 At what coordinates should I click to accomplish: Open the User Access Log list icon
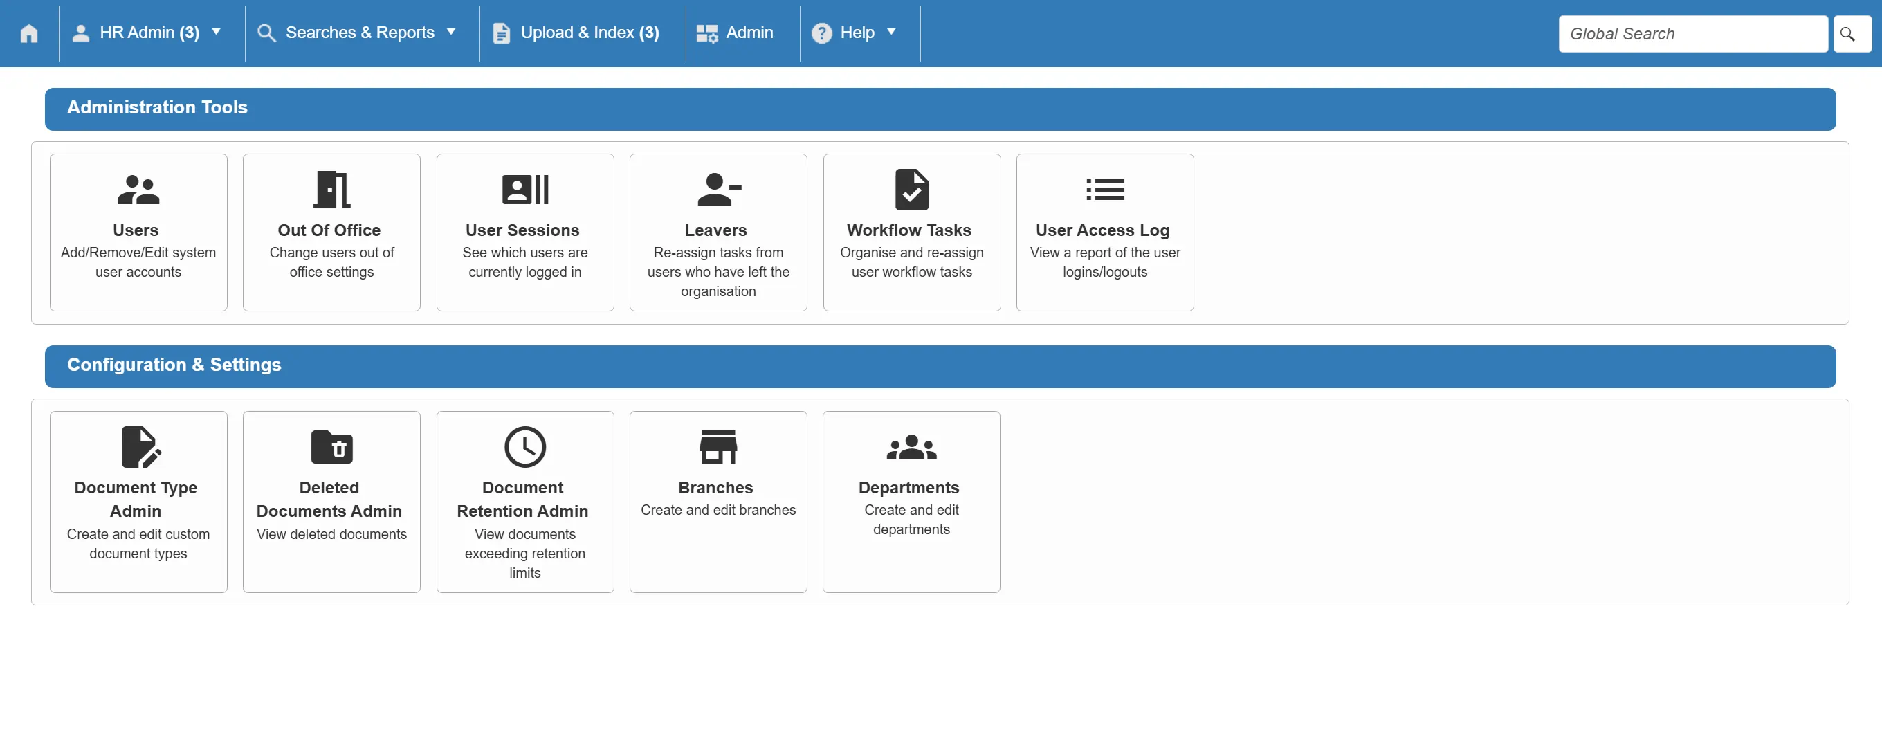(1105, 190)
